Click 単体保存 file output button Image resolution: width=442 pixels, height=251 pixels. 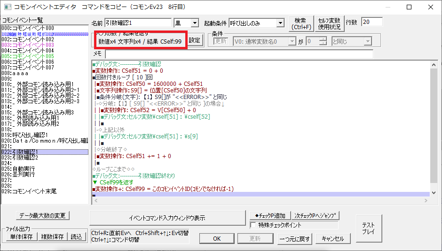(22, 236)
